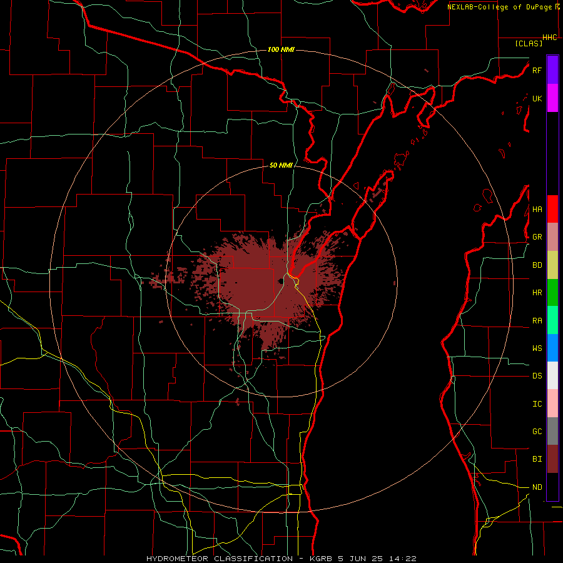Screen dimensions: 563x563
Task: Click the HYDROMETEOR CLASSIFICATION KGRB caption
Action: (281, 559)
